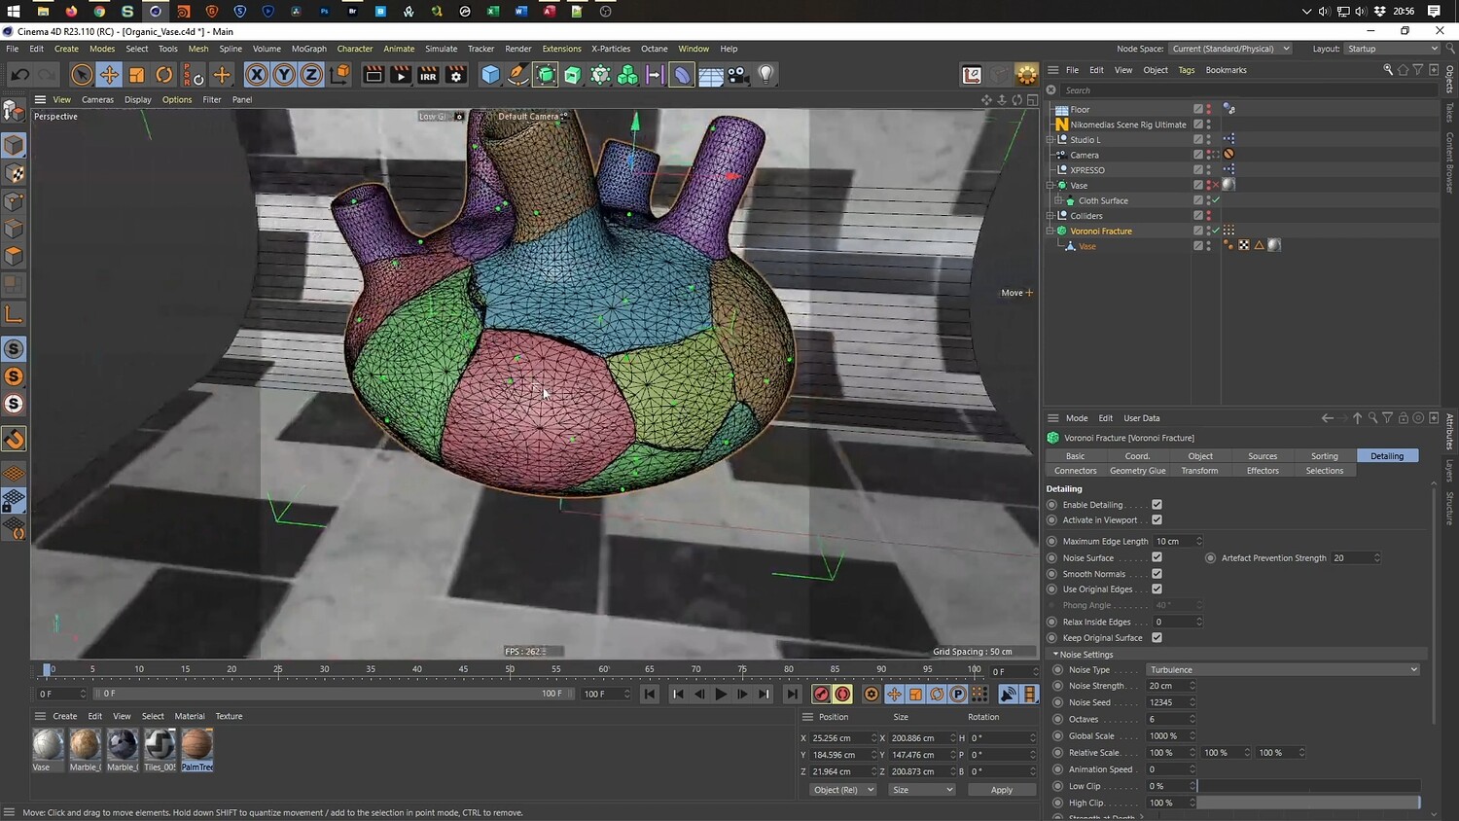1459x821 pixels.
Task: Click the Camera object toolbar icon
Action: (x=738, y=75)
